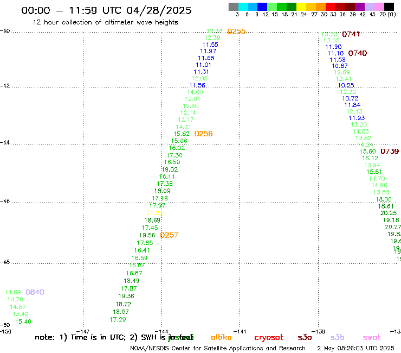Click wave height value 18.00

point(384,199)
